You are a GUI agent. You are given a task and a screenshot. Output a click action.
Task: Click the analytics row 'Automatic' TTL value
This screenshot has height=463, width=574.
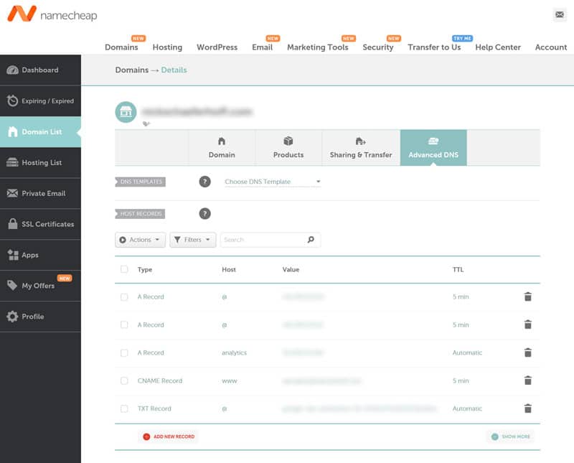468,352
